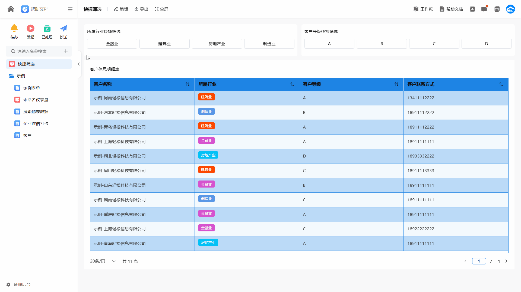Screen dimensions: 521x292
Task: Switch language with CN icon
Action: coord(497,9)
